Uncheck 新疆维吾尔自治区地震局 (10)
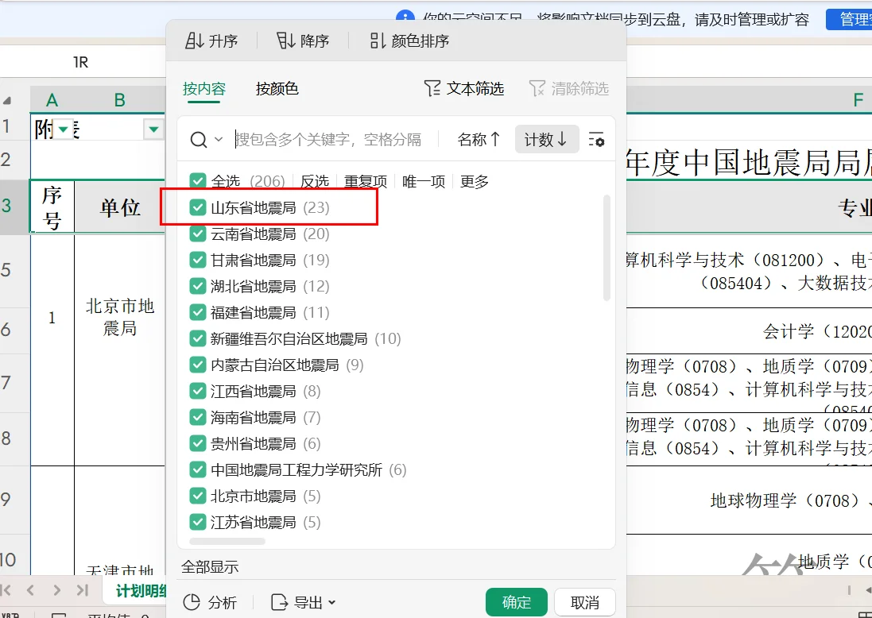 [198, 338]
